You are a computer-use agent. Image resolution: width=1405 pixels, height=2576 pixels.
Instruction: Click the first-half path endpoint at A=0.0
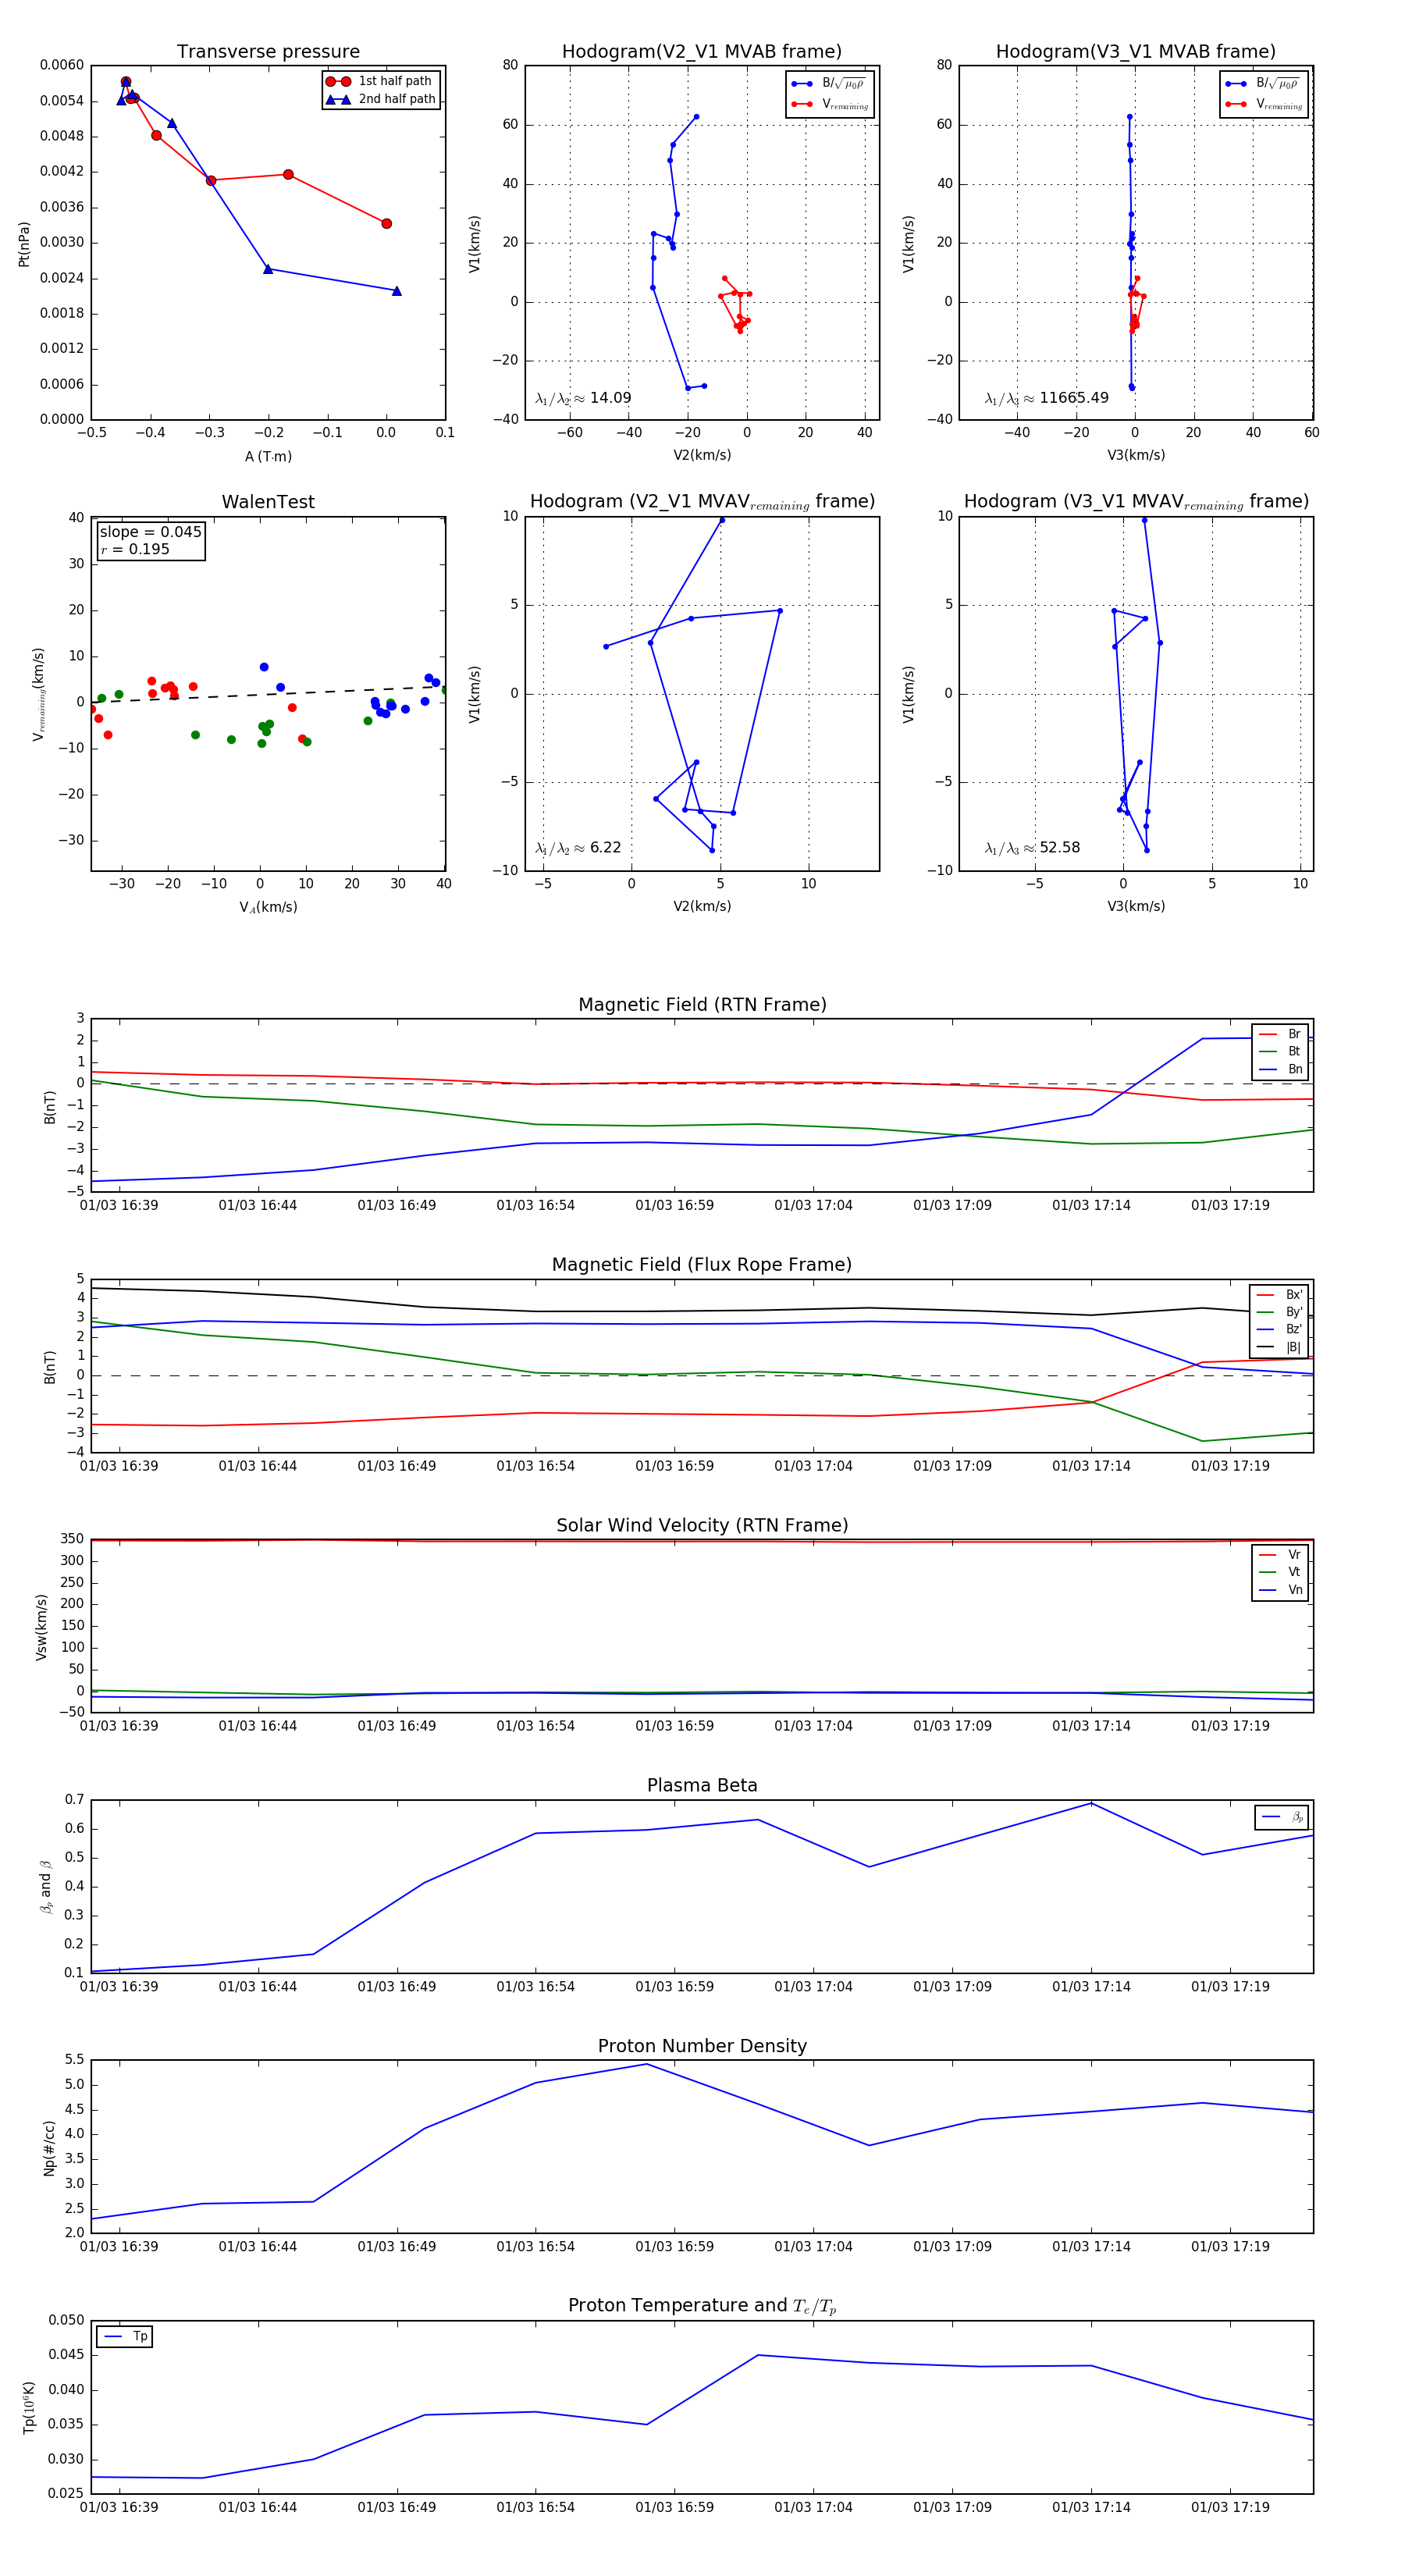[387, 224]
